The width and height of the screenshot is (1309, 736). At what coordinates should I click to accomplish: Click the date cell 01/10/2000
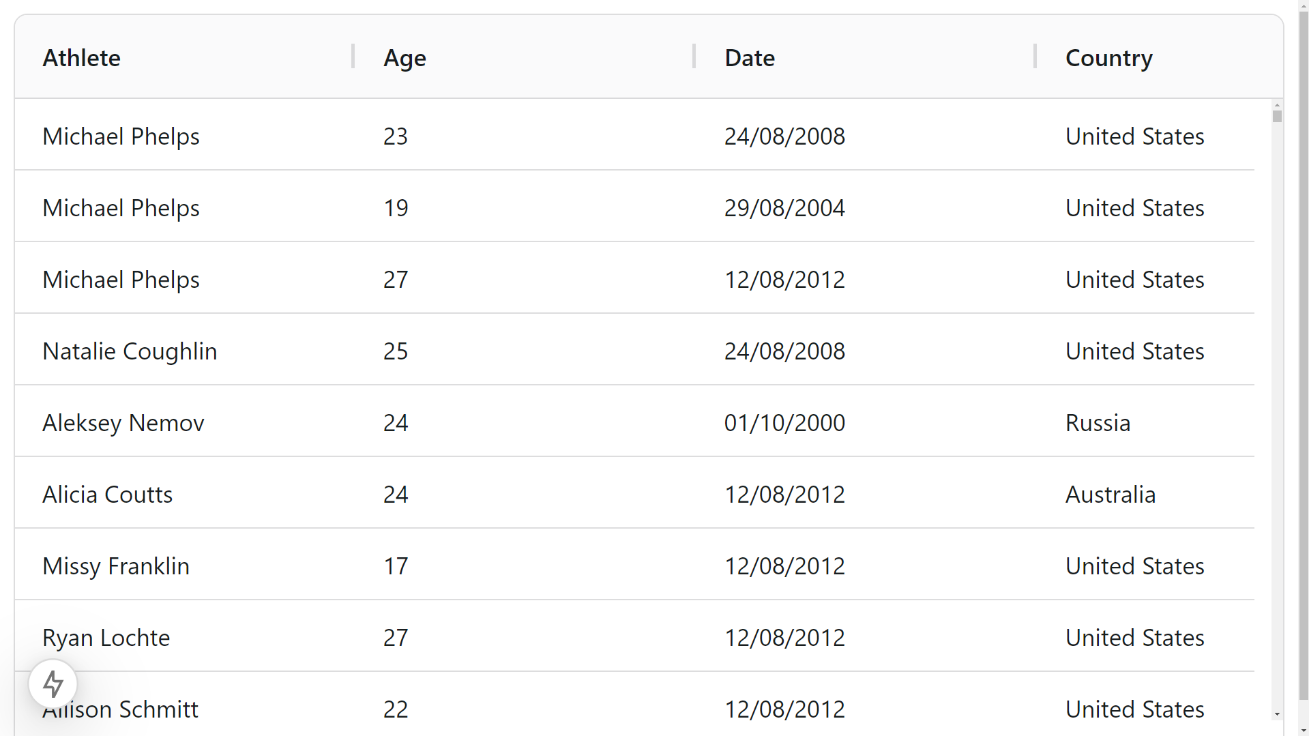784,422
